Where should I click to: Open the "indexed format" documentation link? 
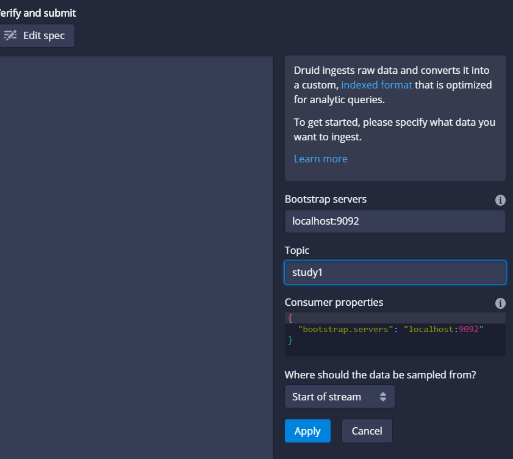tap(376, 84)
